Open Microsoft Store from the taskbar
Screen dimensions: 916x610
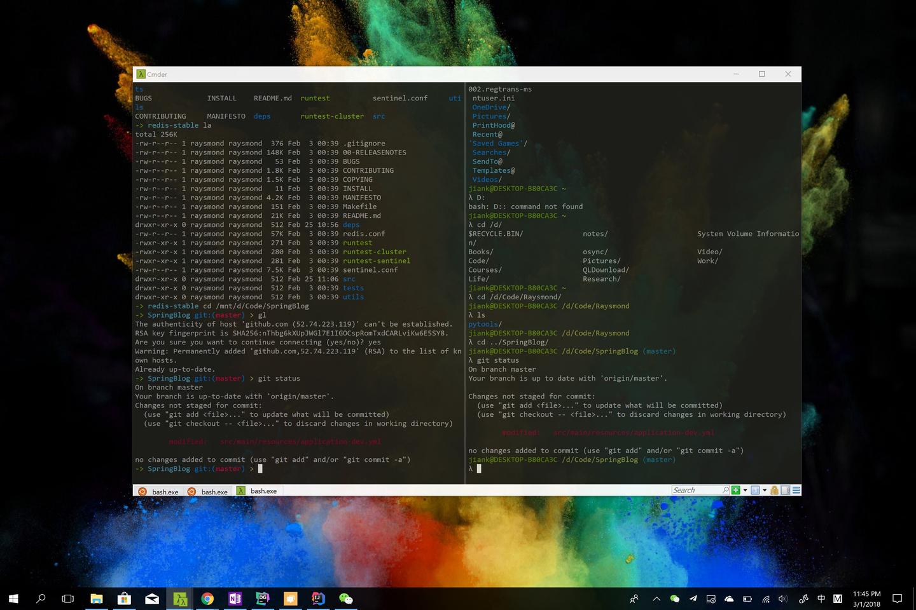coord(124,599)
